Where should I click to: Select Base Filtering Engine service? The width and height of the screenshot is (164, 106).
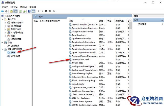pyautogui.click(x=99, y=74)
